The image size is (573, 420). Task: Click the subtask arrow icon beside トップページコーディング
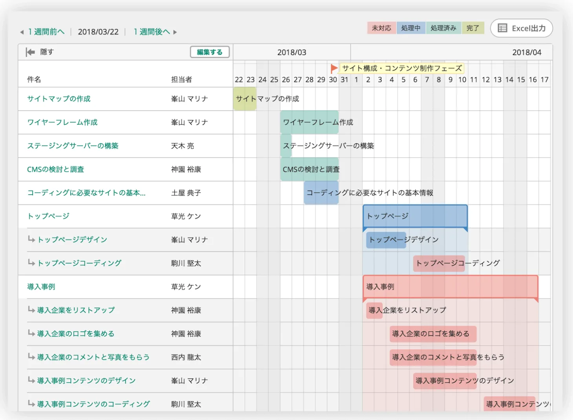(31, 262)
